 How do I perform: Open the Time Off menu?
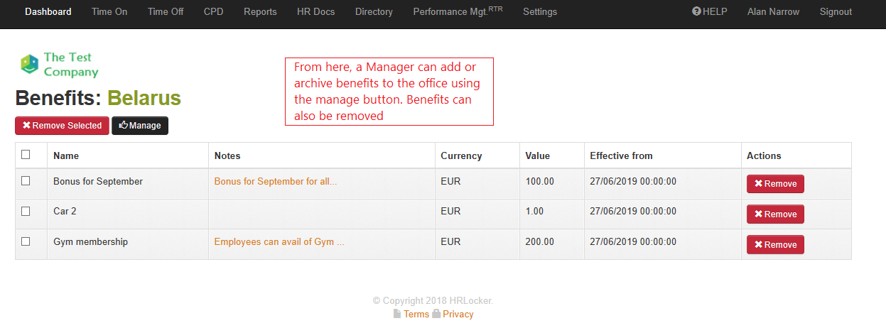tap(166, 12)
